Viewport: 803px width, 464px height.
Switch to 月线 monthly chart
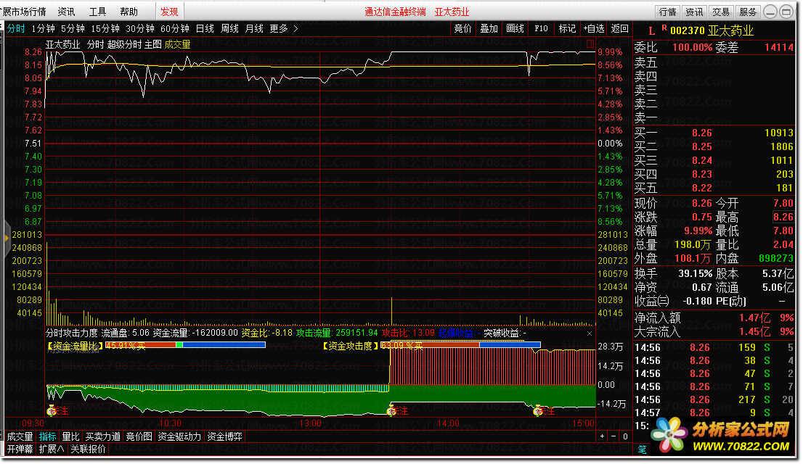pyautogui.click(x=254, y=29)
